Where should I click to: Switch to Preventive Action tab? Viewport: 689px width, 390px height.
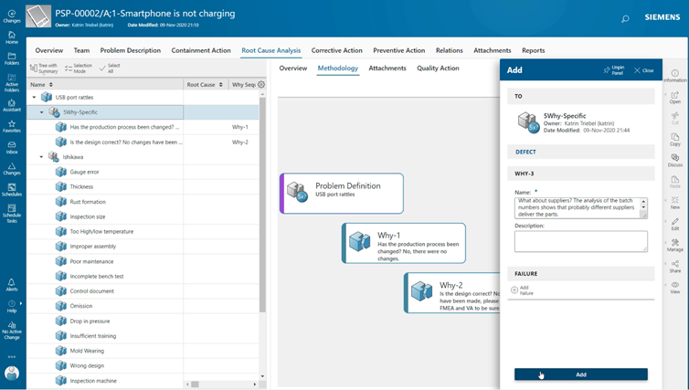(x=399, y=50)
